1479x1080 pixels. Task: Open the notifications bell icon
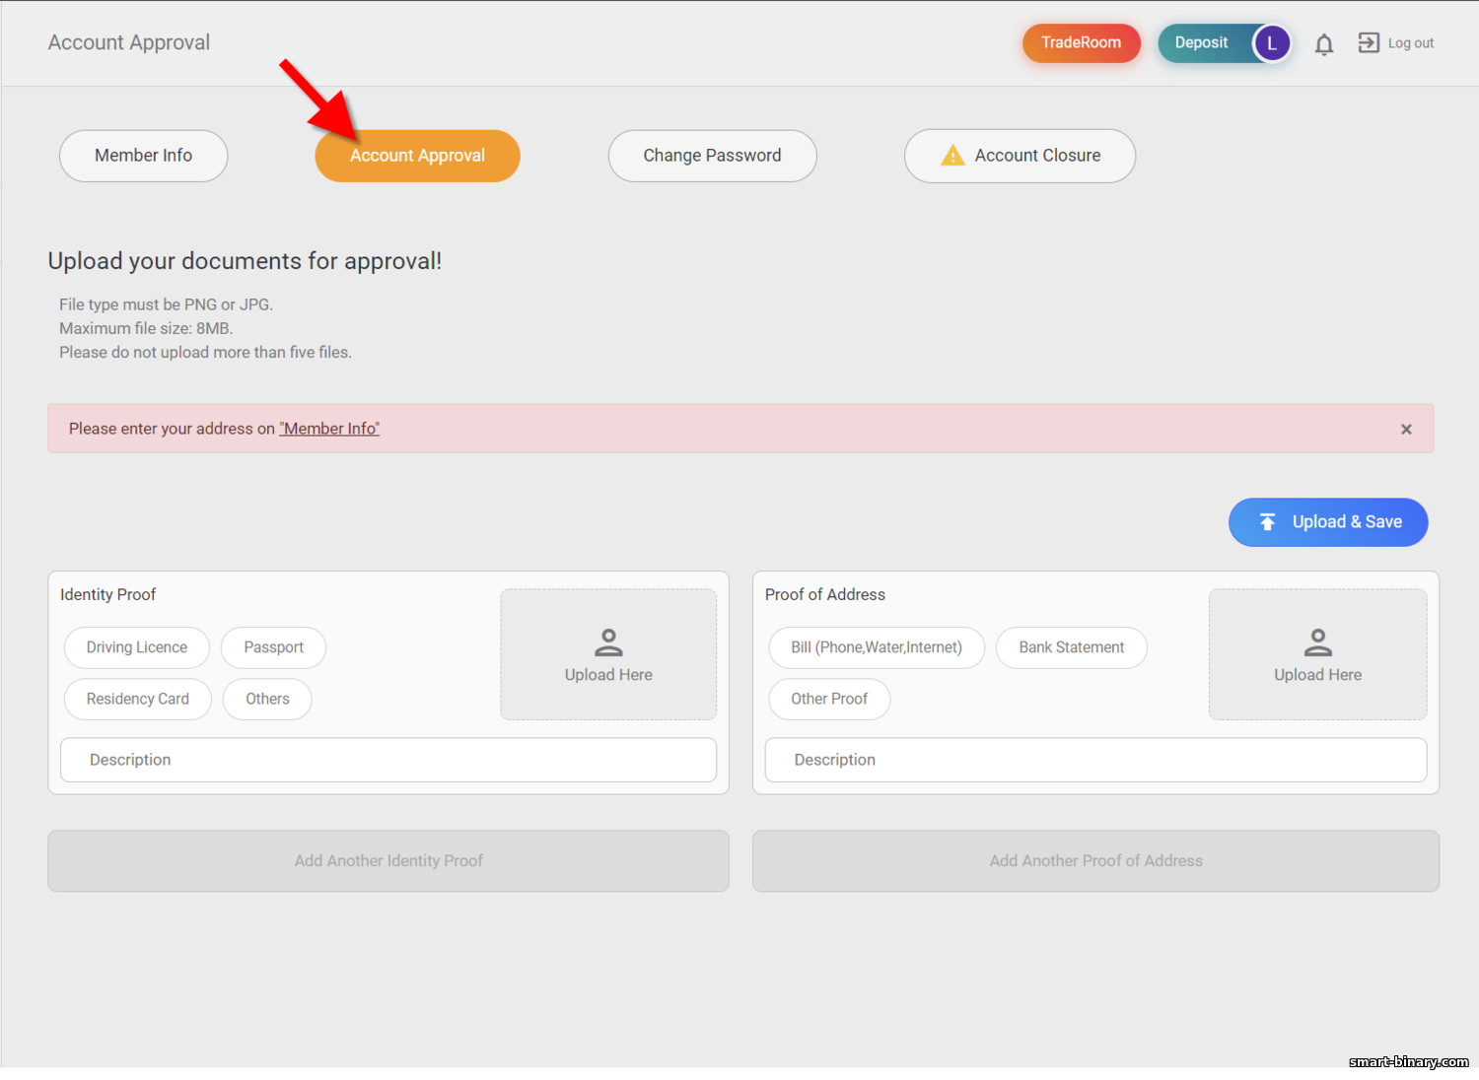click(1324, 44)
